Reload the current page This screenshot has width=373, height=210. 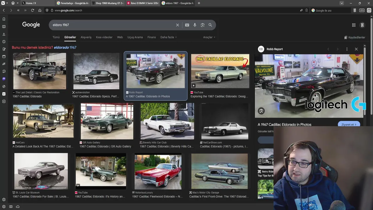pyautogui.click(x=33, y=10)
